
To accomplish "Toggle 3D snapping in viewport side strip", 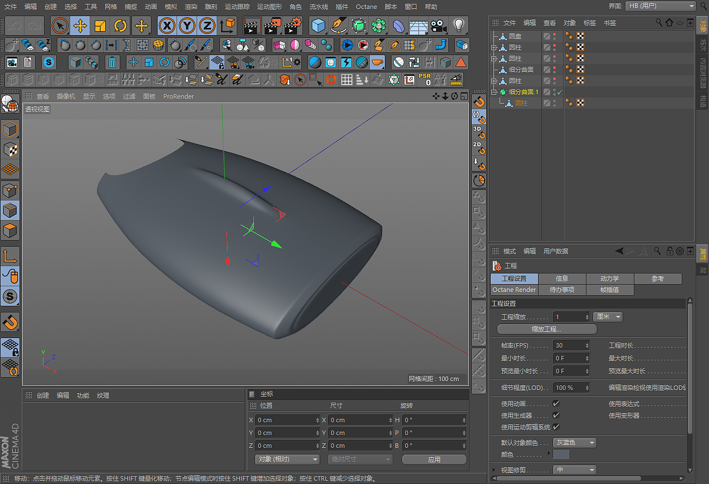I will 478,132.
